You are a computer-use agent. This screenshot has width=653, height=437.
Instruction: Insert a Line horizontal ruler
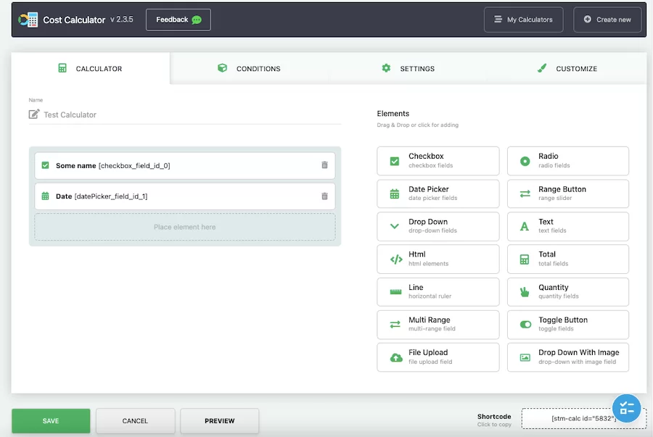point(438,291)
